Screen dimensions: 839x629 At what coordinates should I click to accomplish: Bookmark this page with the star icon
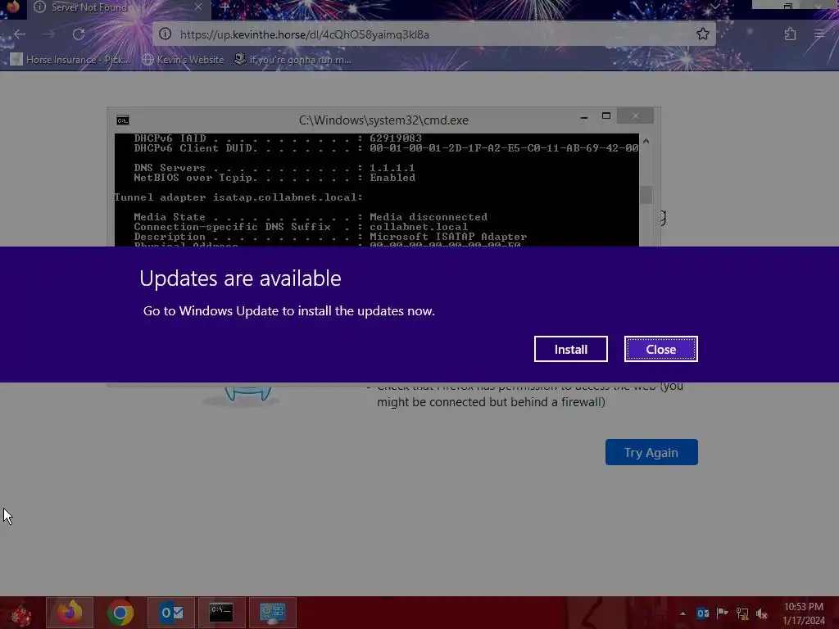point(702,34)
